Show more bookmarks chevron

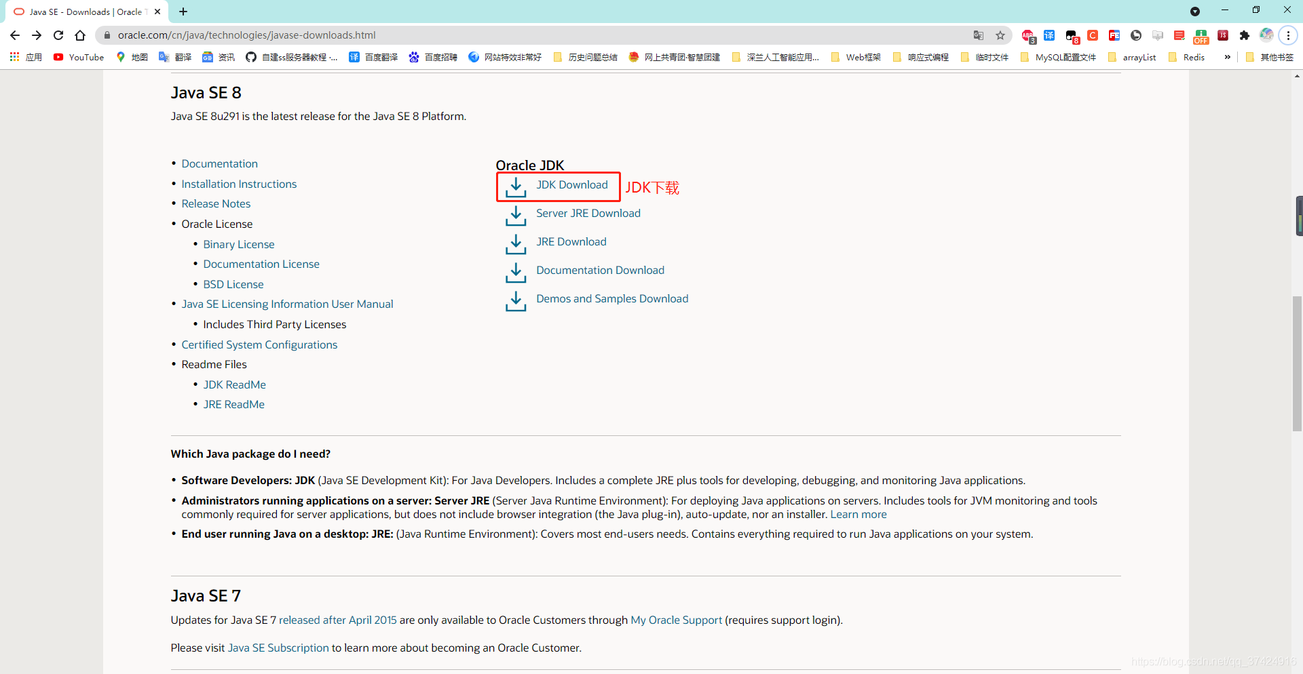1227,57
